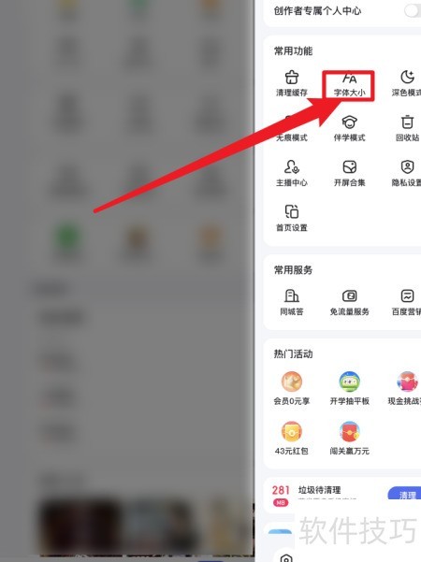Open 开屏合集 splash collection icon
The height and width of the screenshot is (562, 421).
(349, 174)
